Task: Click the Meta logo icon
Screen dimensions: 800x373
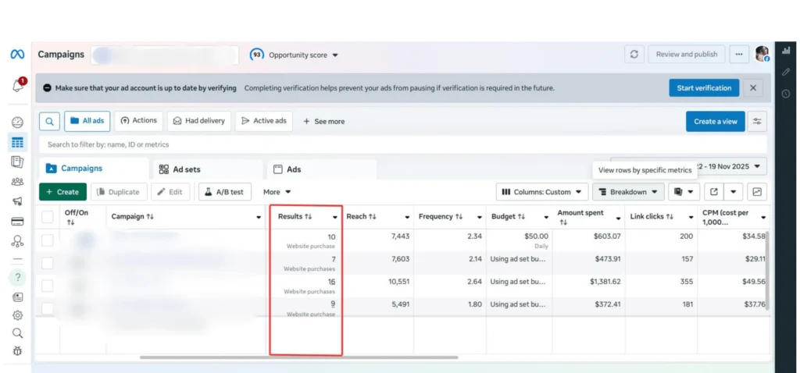Action: (17, 55)
